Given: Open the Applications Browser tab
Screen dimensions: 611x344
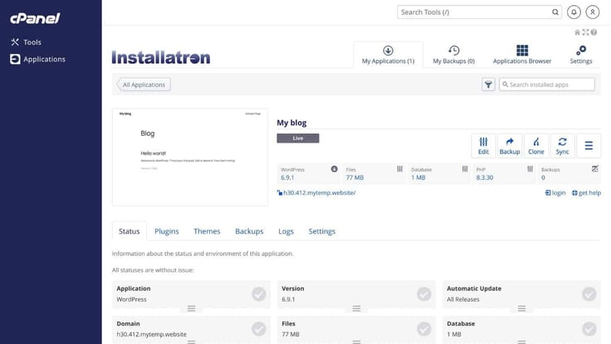Looking at the screenshot, I should [x=522, y=55].
